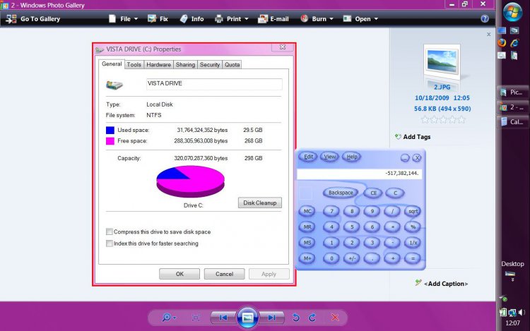
Task: Rotate the photo clockwise
Action: click(312, 318)
